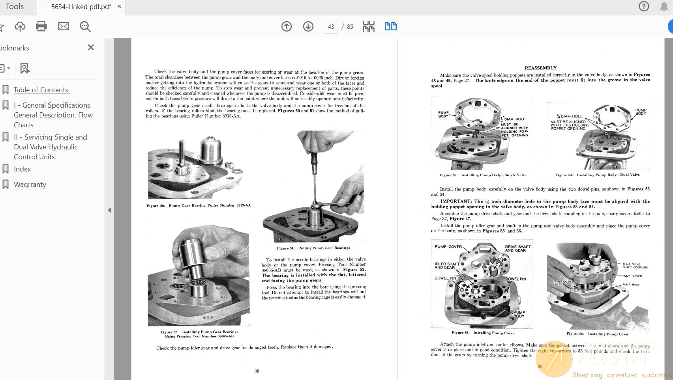The image size is (673, 380).
Task: Click caption "Figure 52. Installing Pump Gear Bearings"
Action: coord(199,334)
